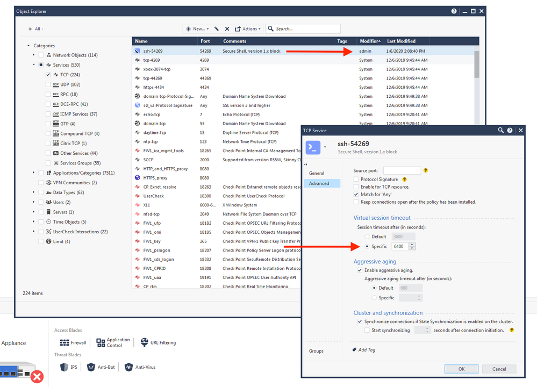Click the Add Tag link
The width and height of the screenshot is (537, 387).
point(367,350)
